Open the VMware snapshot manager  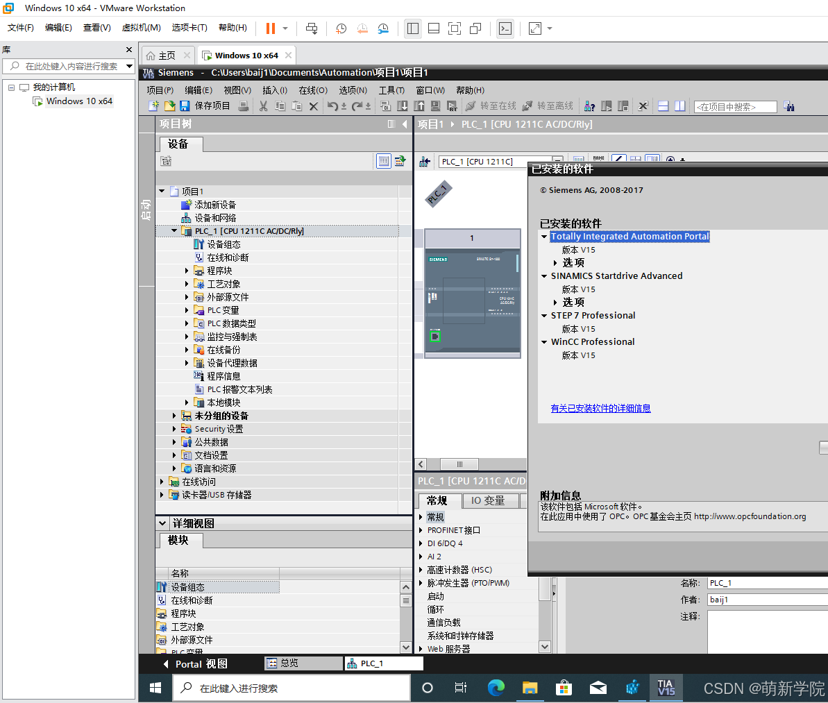383,28
